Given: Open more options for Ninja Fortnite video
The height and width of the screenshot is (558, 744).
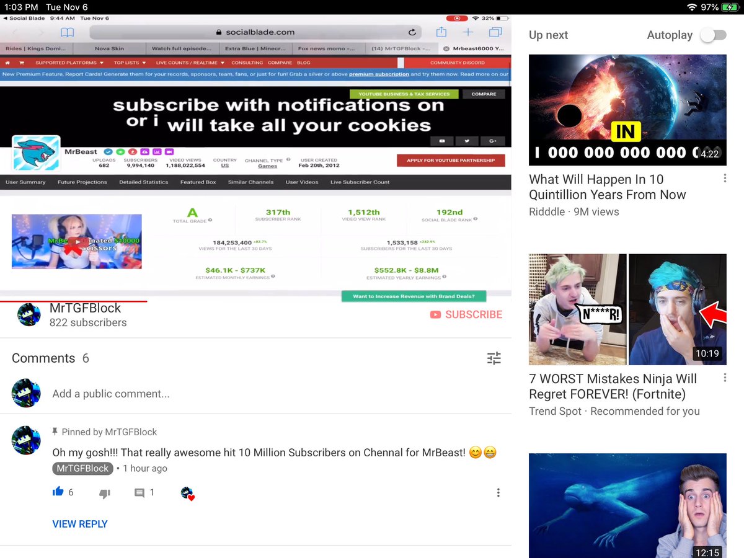Looking at the screenshot, I should tap(725, 378).
